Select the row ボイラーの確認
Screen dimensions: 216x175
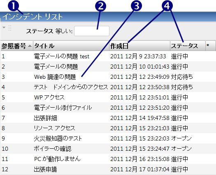108,149
